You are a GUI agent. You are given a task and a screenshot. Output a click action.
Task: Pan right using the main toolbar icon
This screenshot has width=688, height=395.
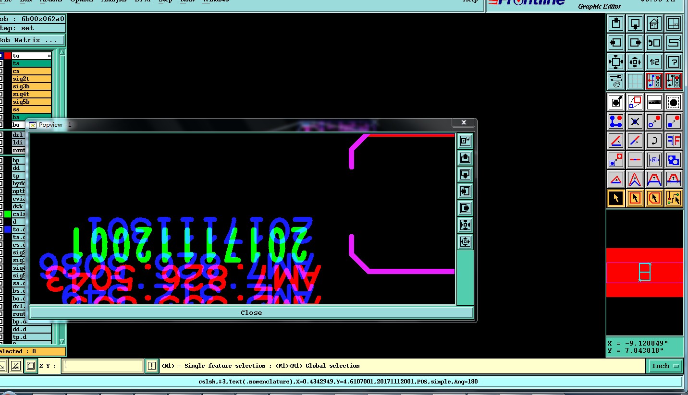tap(635, 43)
